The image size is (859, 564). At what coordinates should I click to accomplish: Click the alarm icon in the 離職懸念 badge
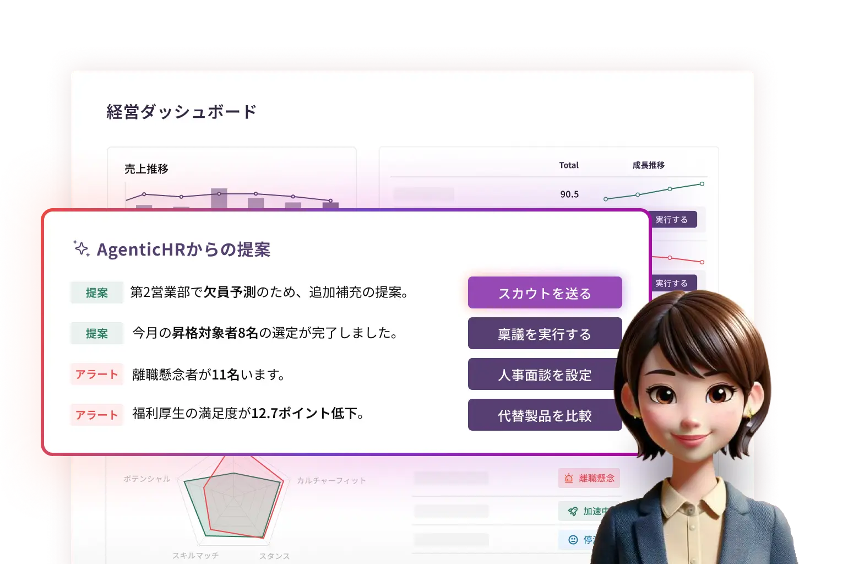pos(569,479)
